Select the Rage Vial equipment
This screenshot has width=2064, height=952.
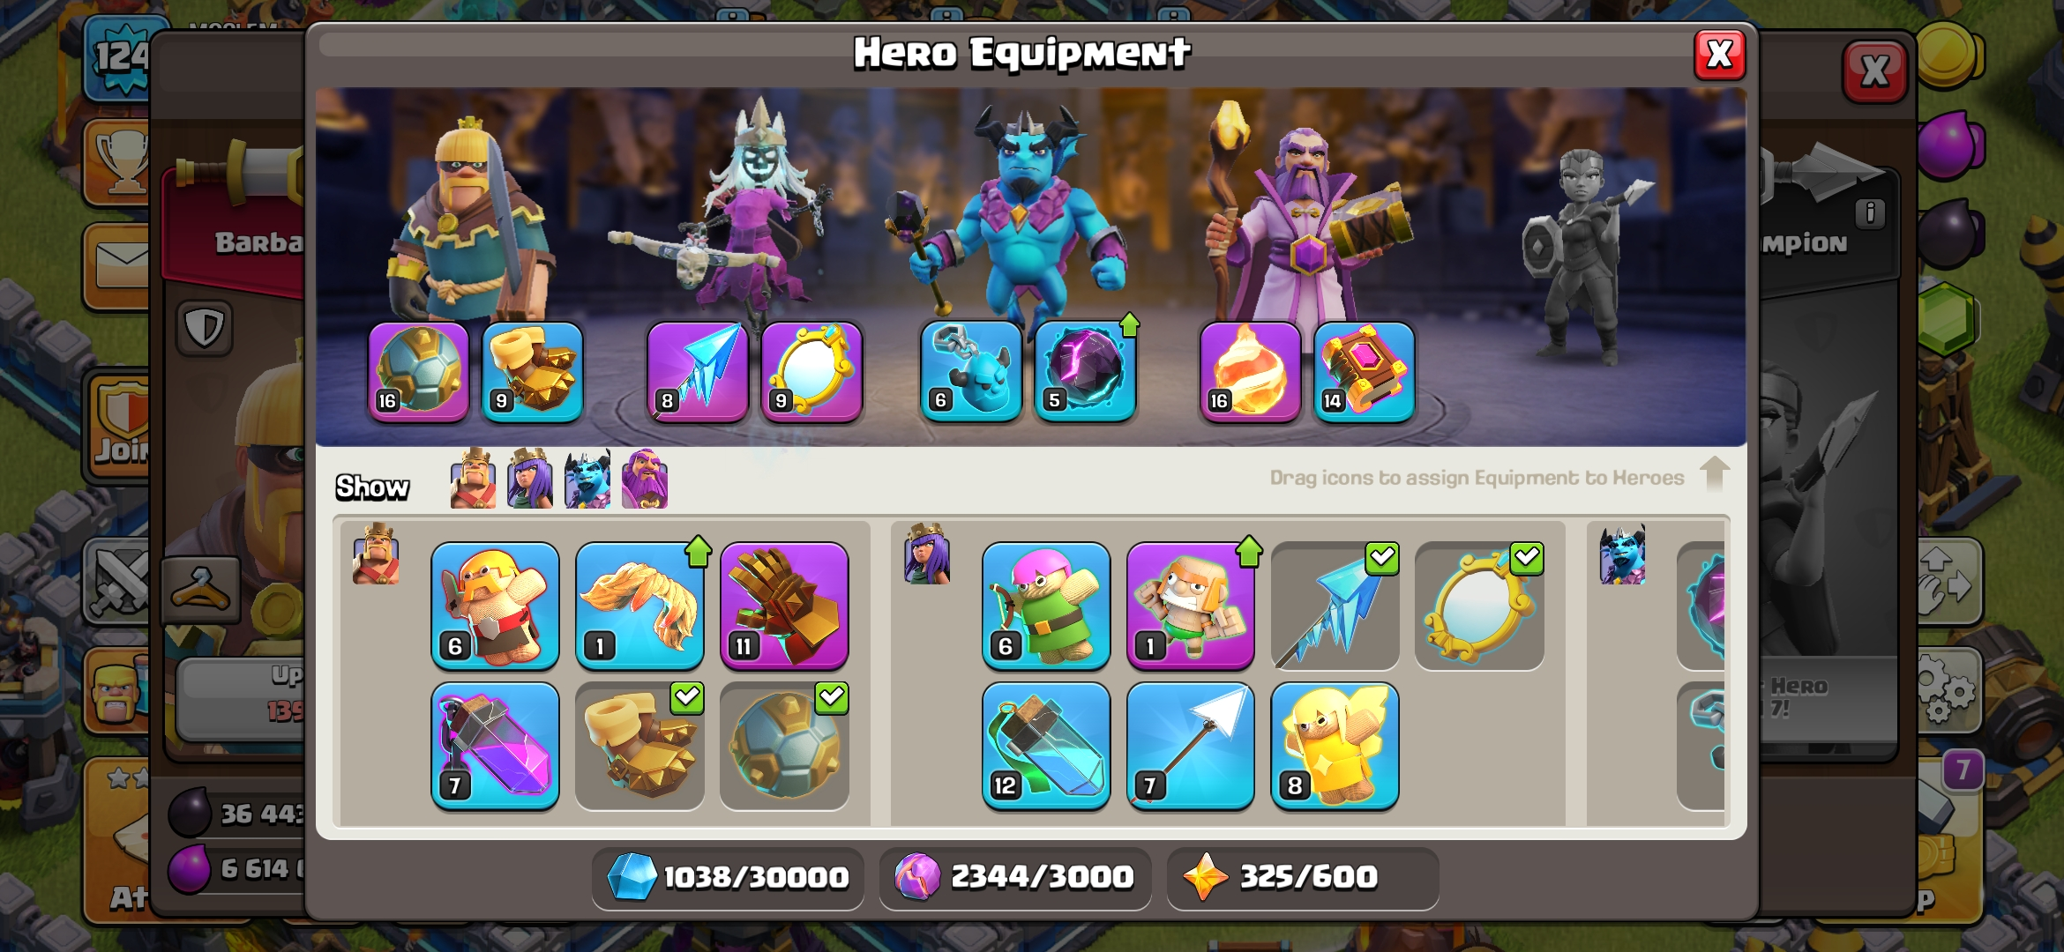(495, 746)
